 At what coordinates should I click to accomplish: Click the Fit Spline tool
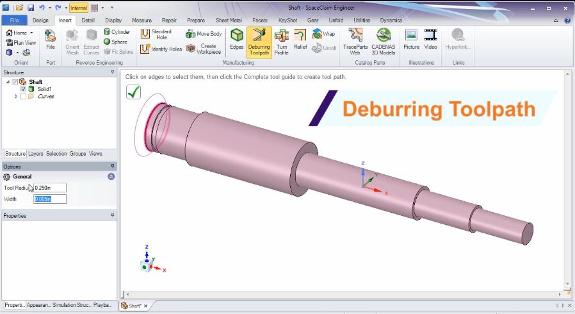coord(118,52)
